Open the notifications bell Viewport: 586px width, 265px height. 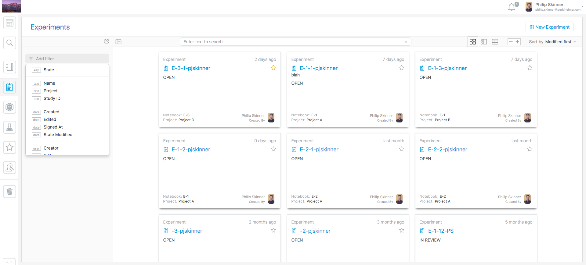(x=512, y=7)
